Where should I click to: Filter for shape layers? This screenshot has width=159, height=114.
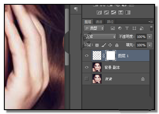pyautogui.click(x=134, y=28)
